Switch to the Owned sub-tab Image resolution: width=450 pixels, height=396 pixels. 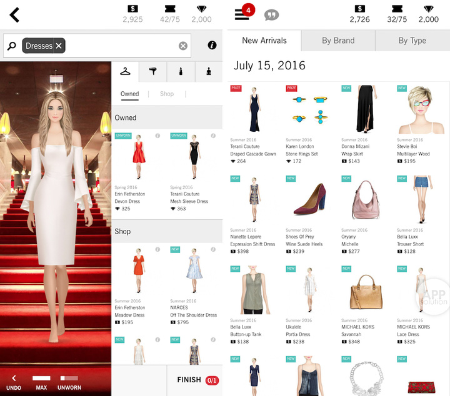[x=130, y=94]
